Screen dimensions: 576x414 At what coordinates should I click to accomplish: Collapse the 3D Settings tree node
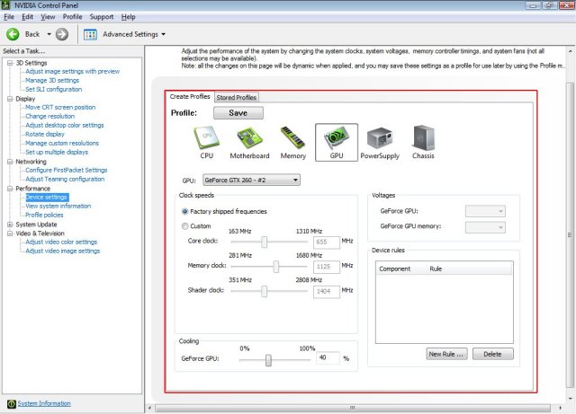[10, 63]
